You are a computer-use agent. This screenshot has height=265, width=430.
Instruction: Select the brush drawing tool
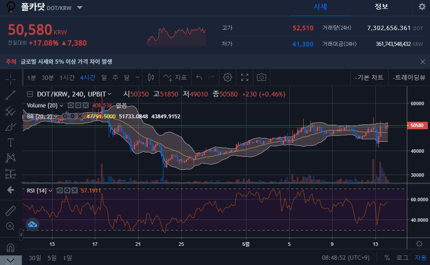10,127
